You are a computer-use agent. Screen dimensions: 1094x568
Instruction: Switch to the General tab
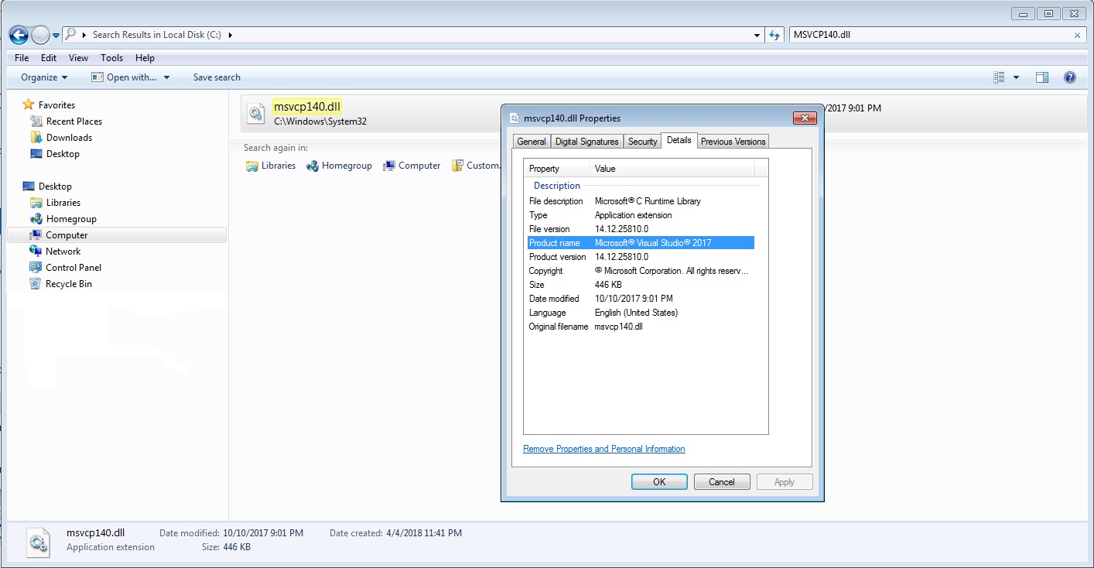532,142
